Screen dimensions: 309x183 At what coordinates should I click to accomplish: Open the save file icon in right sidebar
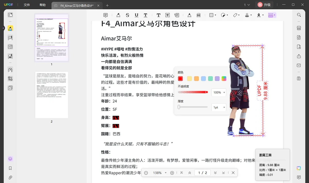coord(299,78)
